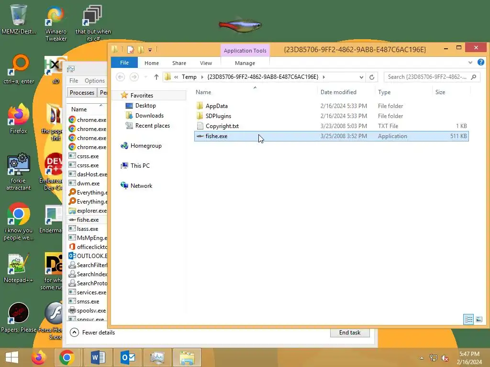Switch to the View ribbon tab

point(206,63)
